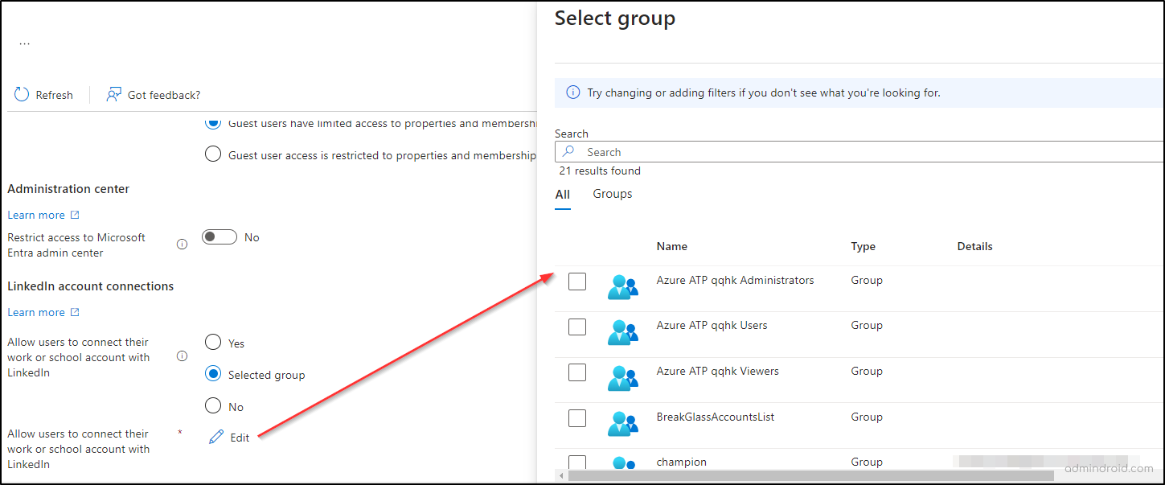
Task: Open Learn more under Administration center
Action: (36, 214)
